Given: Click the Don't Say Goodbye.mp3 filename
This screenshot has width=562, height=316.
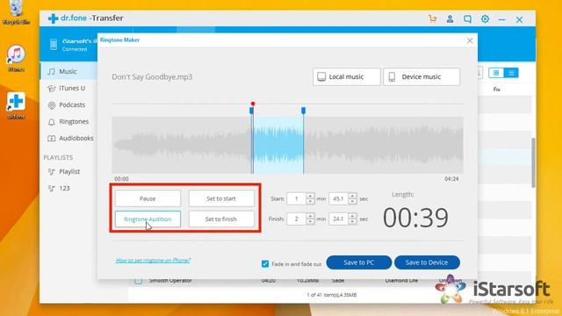Looking at the screenshot, I should pos(152,77).
